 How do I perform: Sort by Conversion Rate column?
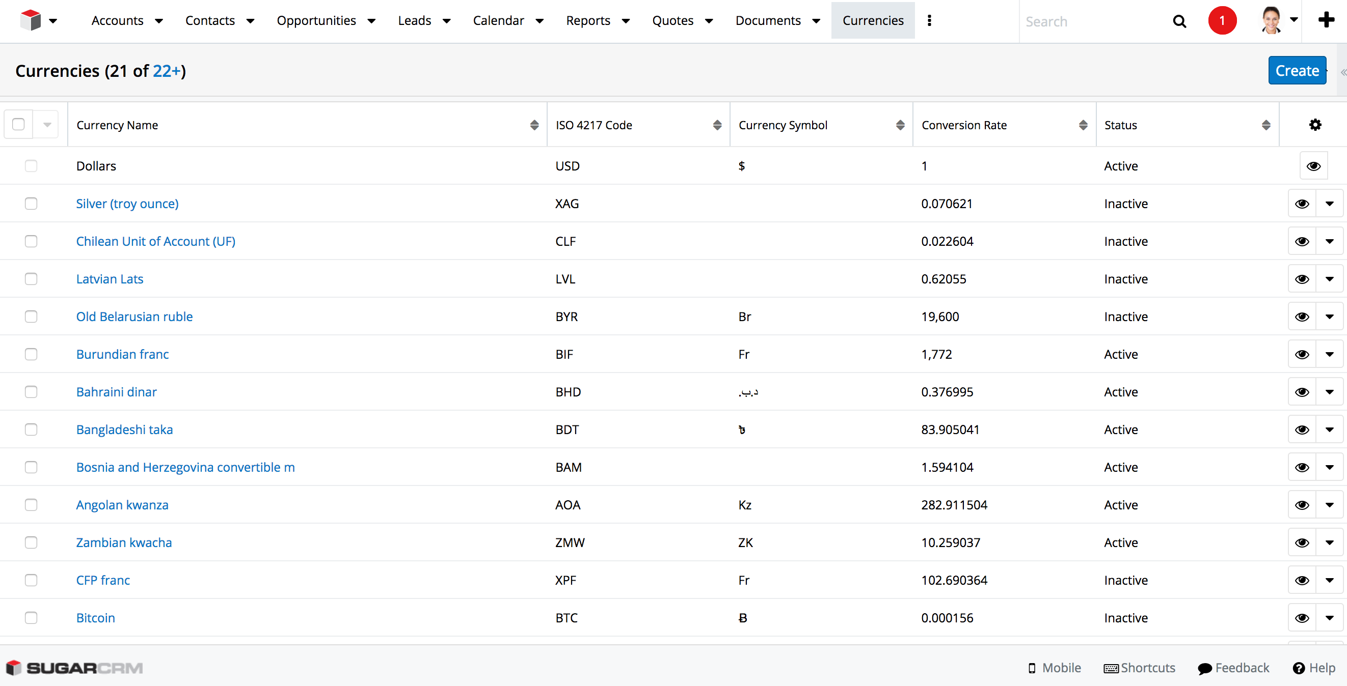1083,125
